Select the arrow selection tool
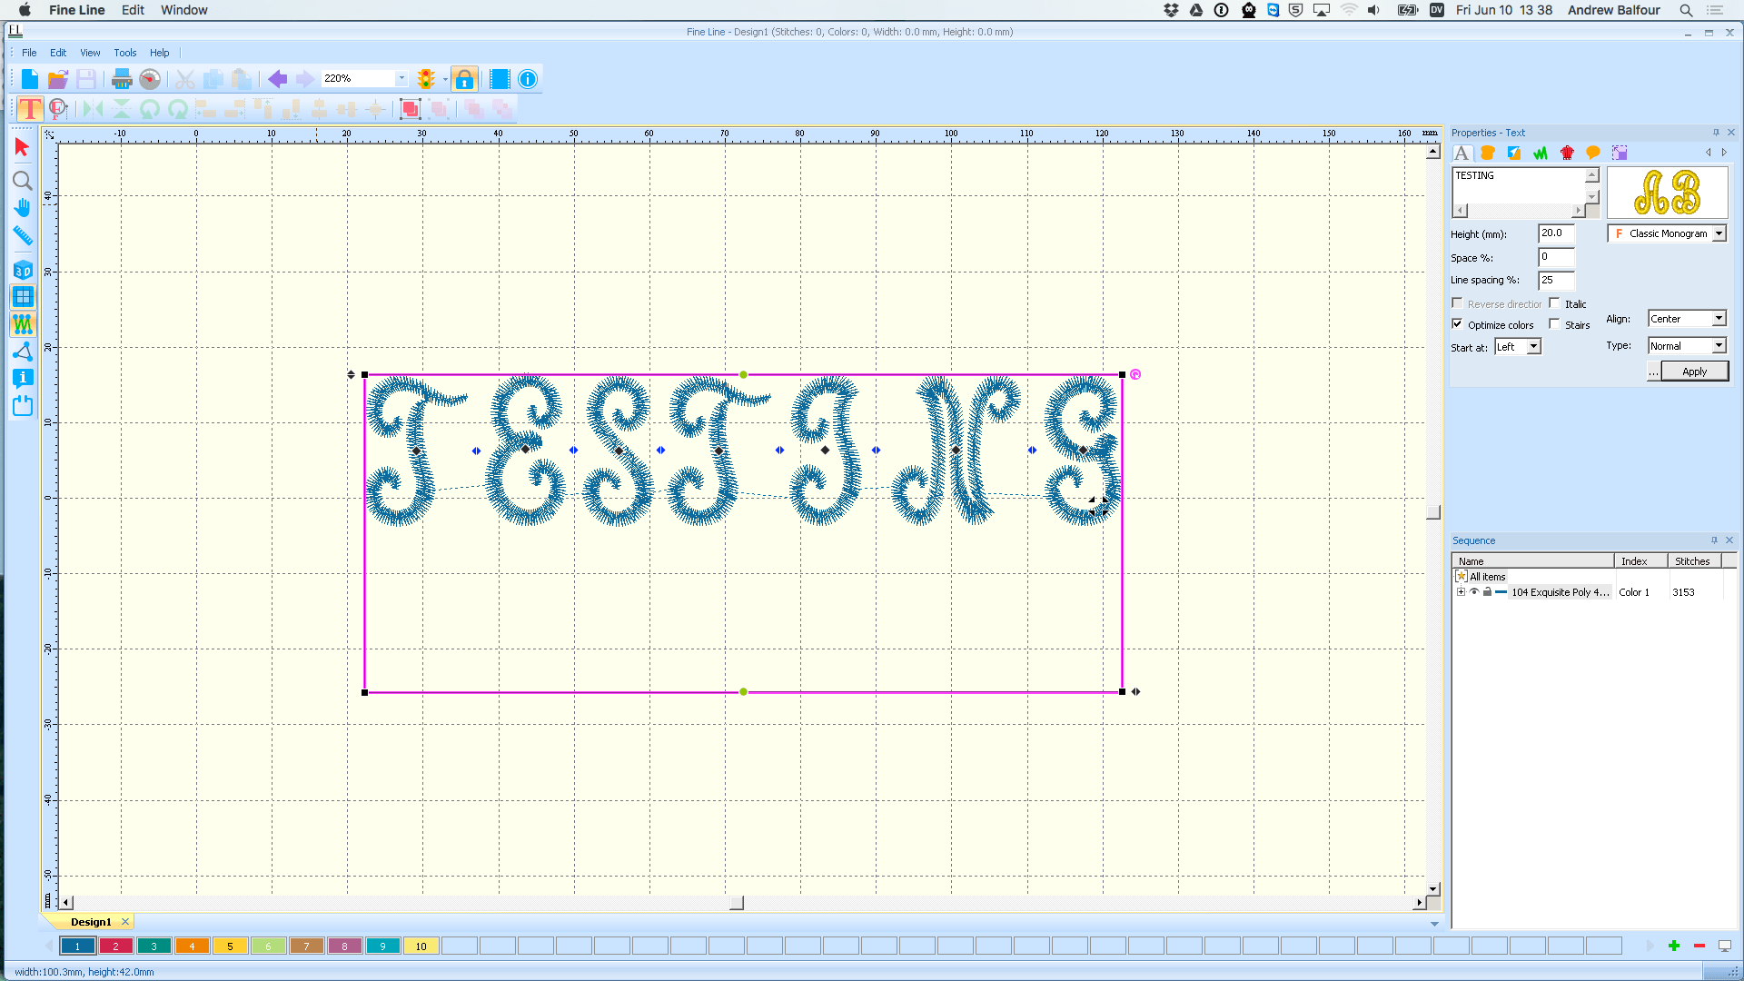 pyautogui.click(x=22, y=146)
